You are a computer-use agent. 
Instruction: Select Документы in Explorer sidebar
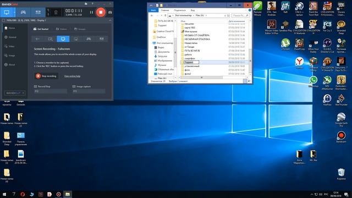[x=162, y=52]
